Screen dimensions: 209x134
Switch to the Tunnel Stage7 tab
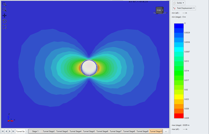coord(116,131)
